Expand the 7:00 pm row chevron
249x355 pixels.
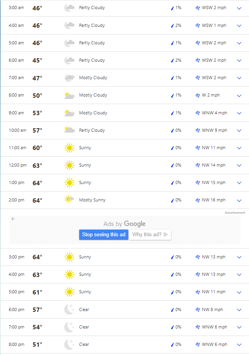click(x=239, y=327)
